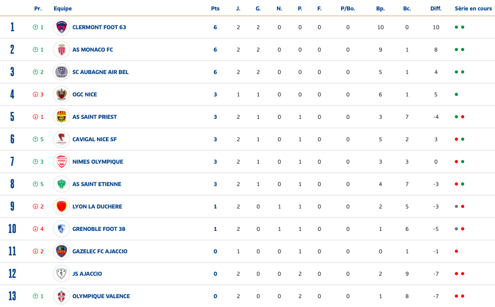Click the Clermont Foot 63 club crest
The height and width of the screenshot is (307, 495).
coord(62,27)
